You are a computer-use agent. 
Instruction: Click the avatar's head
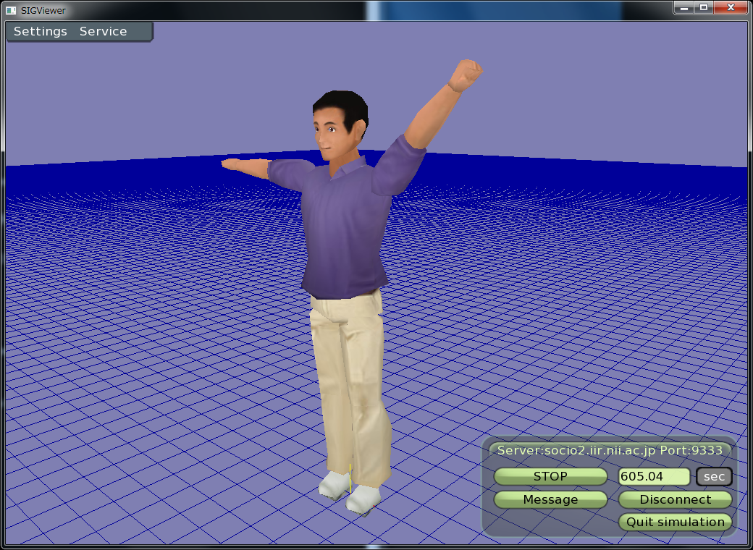click(x=339, y=127)
